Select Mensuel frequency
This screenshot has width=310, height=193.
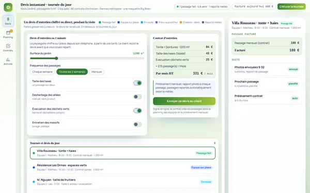[97, 72]
